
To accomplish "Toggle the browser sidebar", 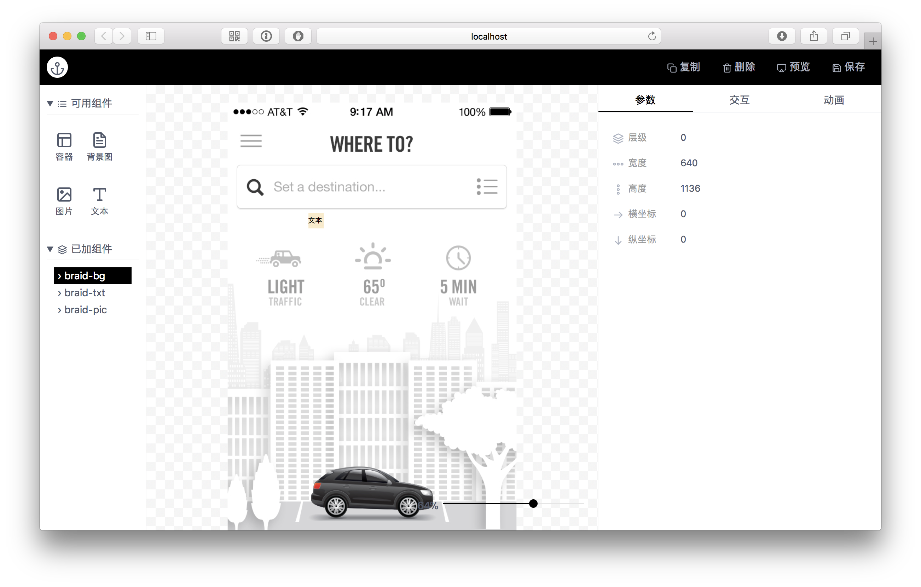I will (x=151, y=36).
